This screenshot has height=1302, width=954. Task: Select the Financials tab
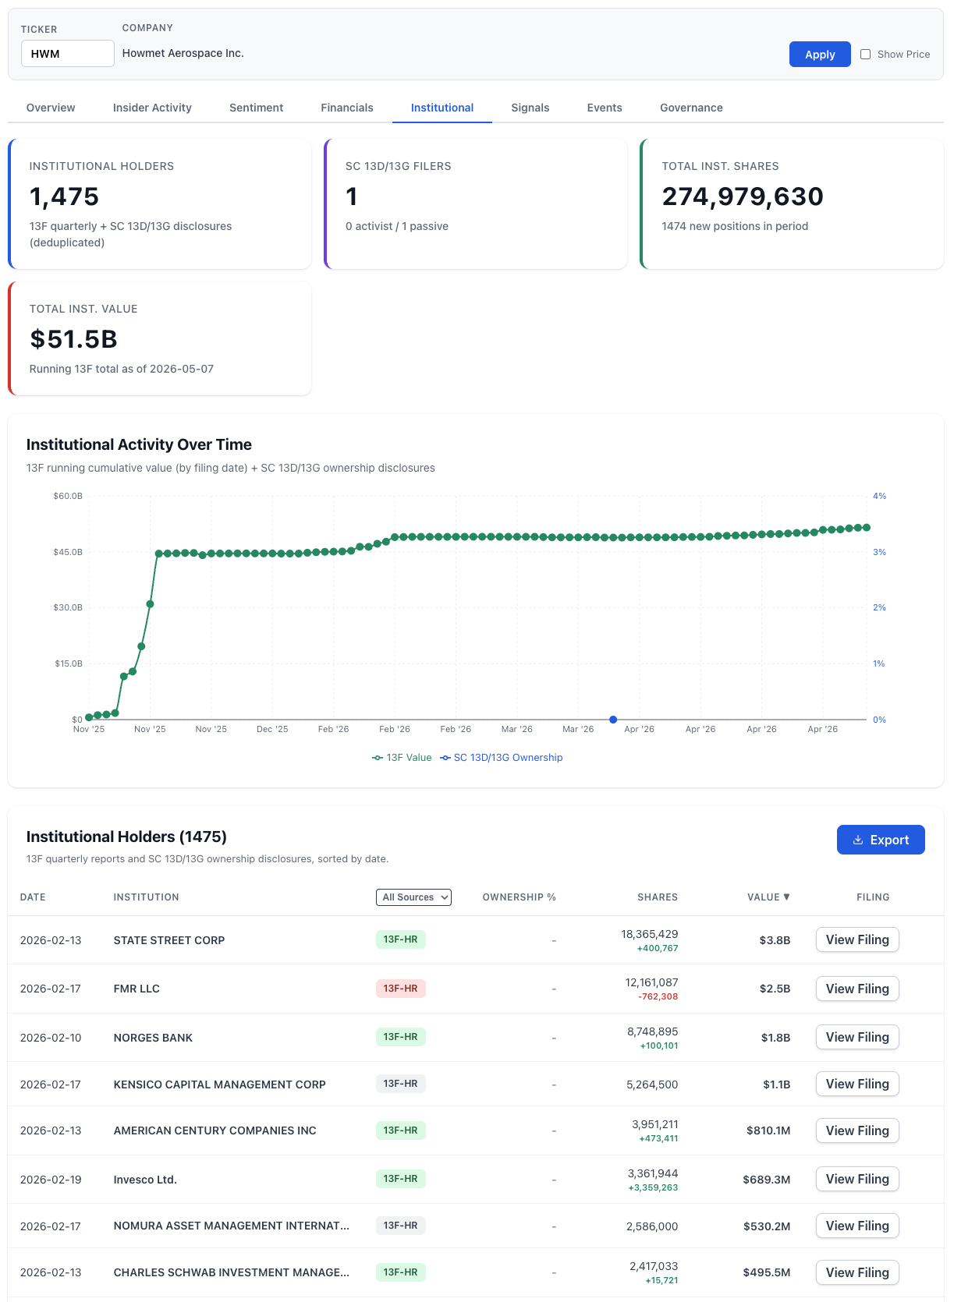pyautogui.click(x=347, y=108)
